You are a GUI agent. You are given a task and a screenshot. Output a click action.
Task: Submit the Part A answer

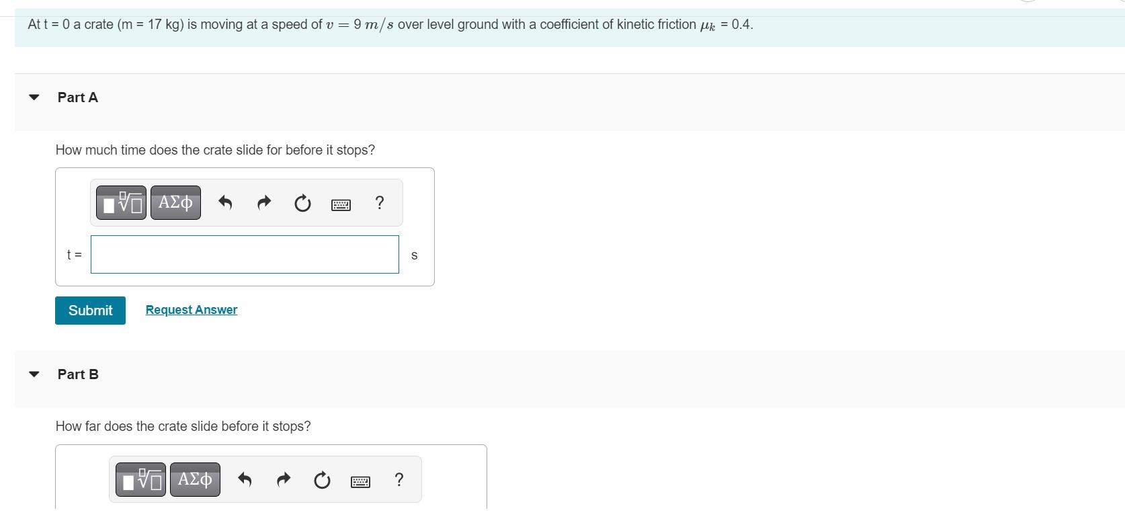90,311
